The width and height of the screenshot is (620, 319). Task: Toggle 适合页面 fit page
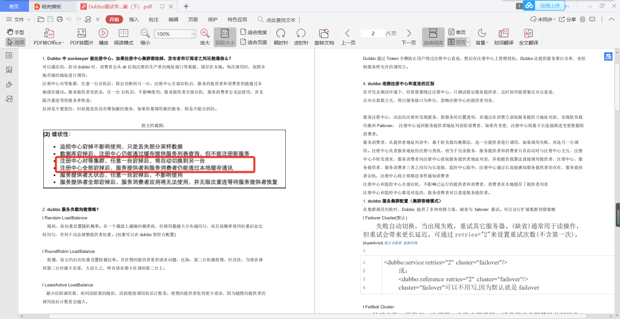pyautogui.click(x=254, y=42)
